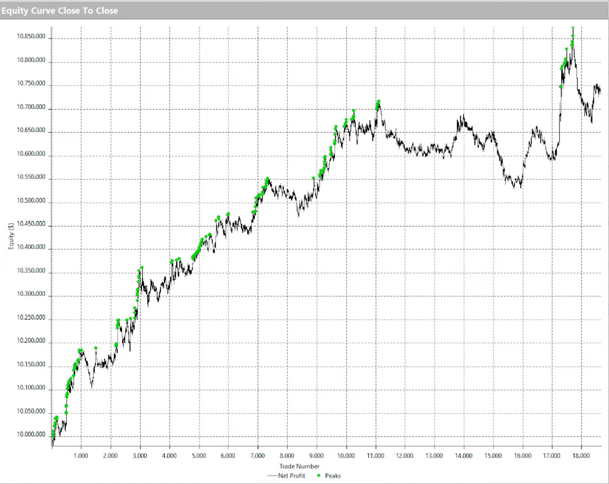
Task: Select the Equity Curve Close To Close title
Action: (59, 10)
